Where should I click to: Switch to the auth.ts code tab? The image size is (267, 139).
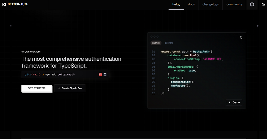coord(156,43)
